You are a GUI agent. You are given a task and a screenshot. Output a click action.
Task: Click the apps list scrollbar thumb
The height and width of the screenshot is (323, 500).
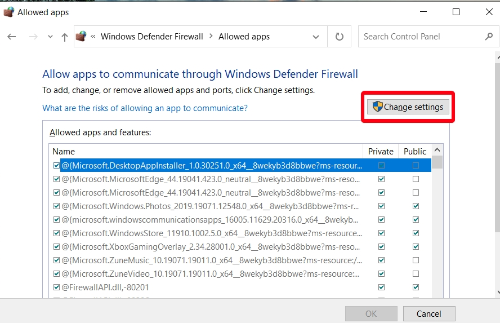click(x=437, y=162)
